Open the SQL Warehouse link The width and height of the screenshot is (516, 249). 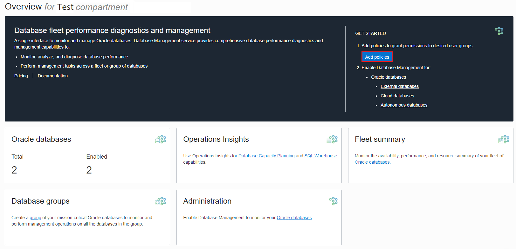tap(320, 156)
